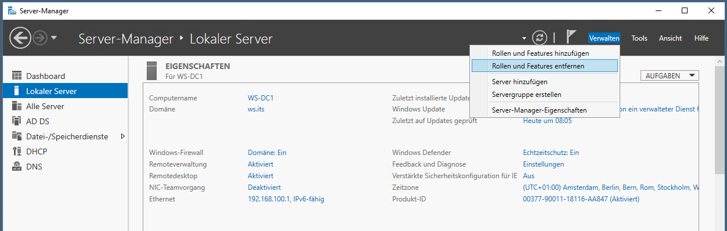The width and height of the screenshot is (727, 231).
Task: Click Produkt-ID 00377-90011 link
Action: [581, 199]
